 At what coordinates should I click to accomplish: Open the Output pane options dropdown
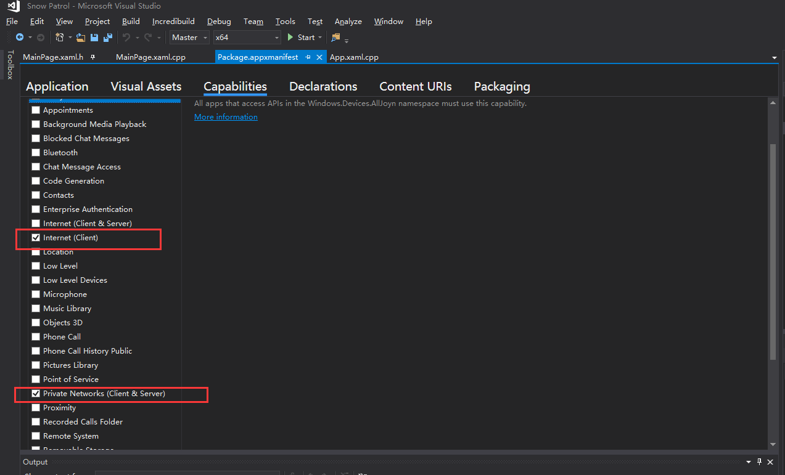[x=748, y=461]
